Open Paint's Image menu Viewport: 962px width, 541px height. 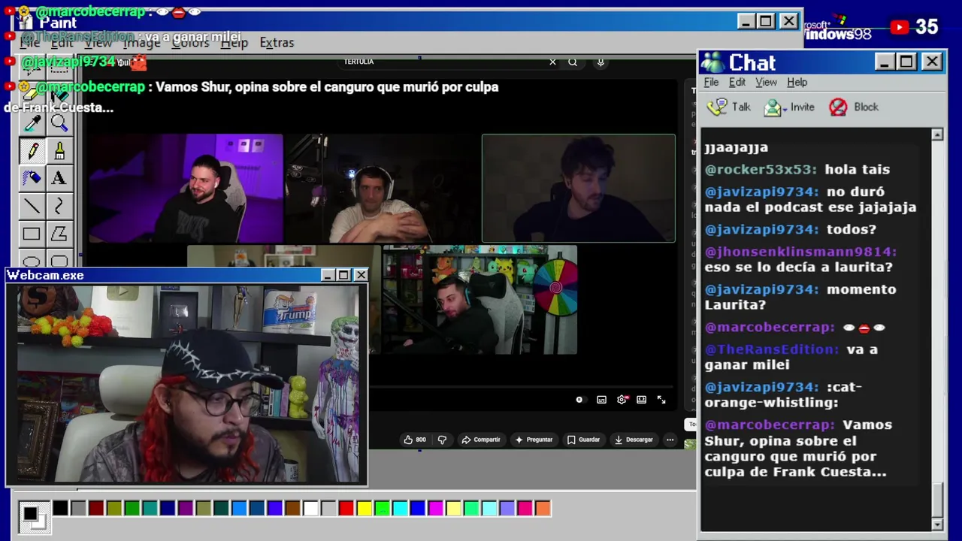coord(141,43)
